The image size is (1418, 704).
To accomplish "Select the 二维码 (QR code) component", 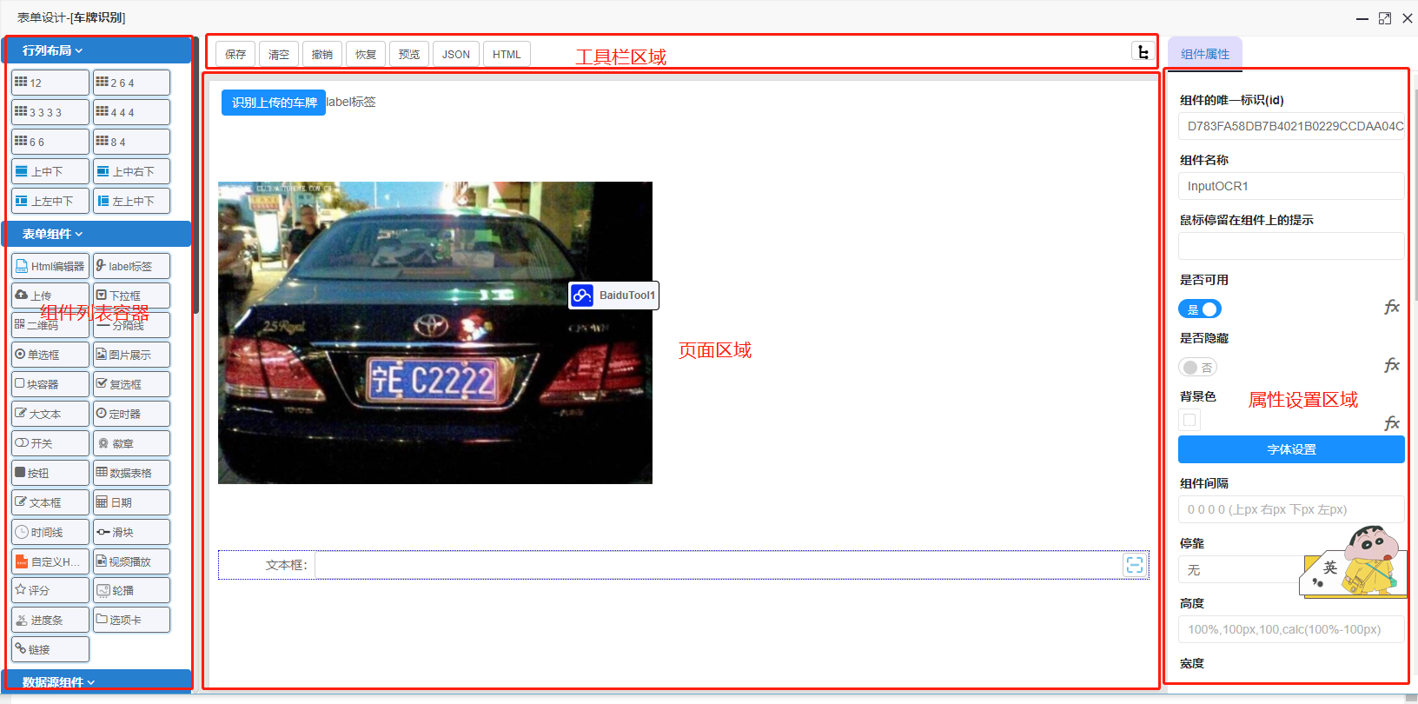I will [x=50, y=325].
